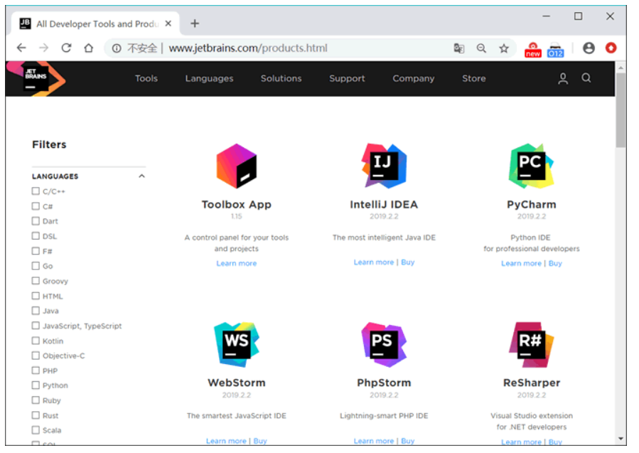
Task: Click 'Learn more' under IntelliJ IDEA
Action: pyautogui.click(x=374, y=262)
